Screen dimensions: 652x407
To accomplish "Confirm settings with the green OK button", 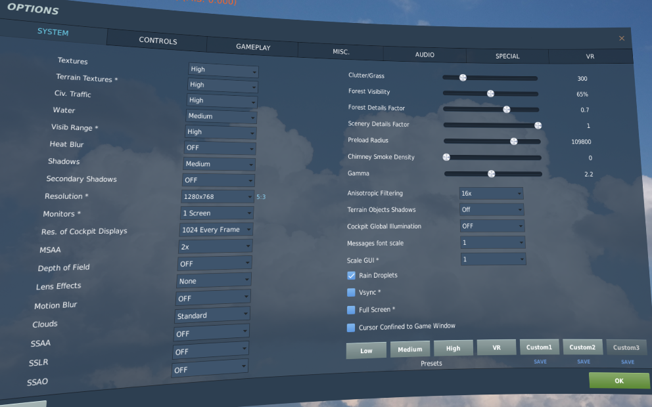I will tap(618, 381).
